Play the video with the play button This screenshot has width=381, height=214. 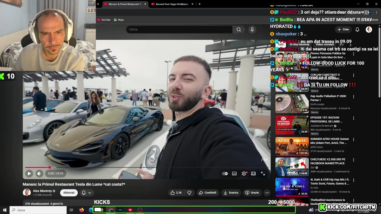click(x=29, y=174)
